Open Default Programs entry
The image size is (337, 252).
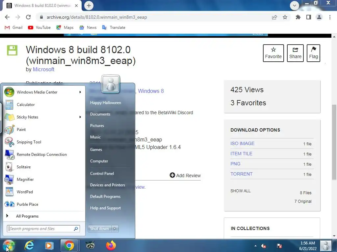105,197
